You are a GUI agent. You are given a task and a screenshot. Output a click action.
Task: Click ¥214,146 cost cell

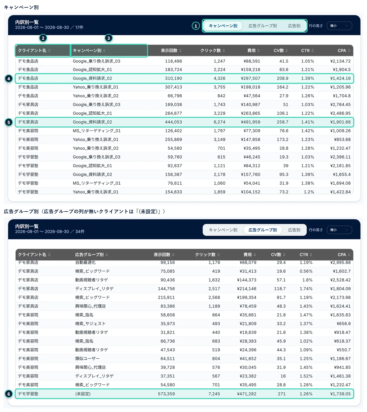point(247,289)
